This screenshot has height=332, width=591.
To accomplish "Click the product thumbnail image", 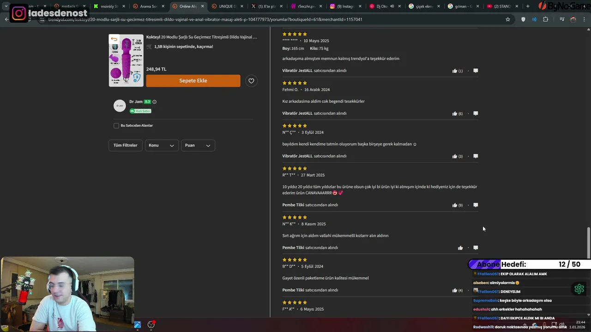I will (x=126, y=60).
